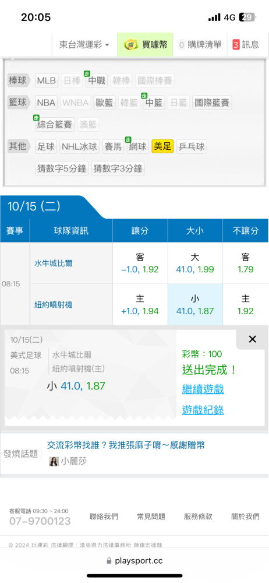
Task: Click the 繼續遊戲 link
Action: point(203,389)
